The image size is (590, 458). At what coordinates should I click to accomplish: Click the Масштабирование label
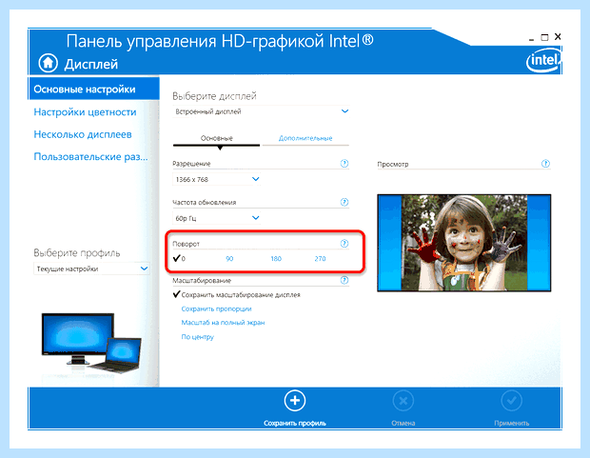point(202,280)
